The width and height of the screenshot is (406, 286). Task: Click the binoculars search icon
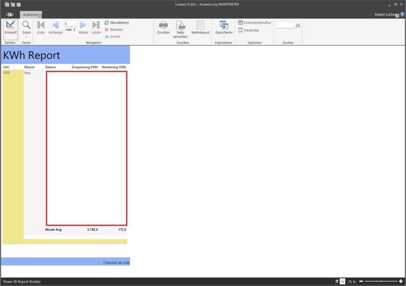coord(298,26)
